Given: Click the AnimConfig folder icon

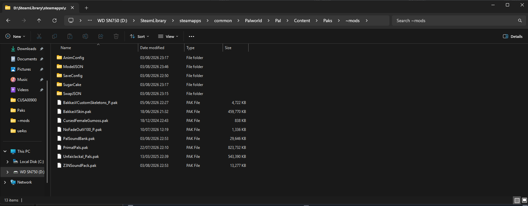Looking at the screenshot, I should 59,57.
